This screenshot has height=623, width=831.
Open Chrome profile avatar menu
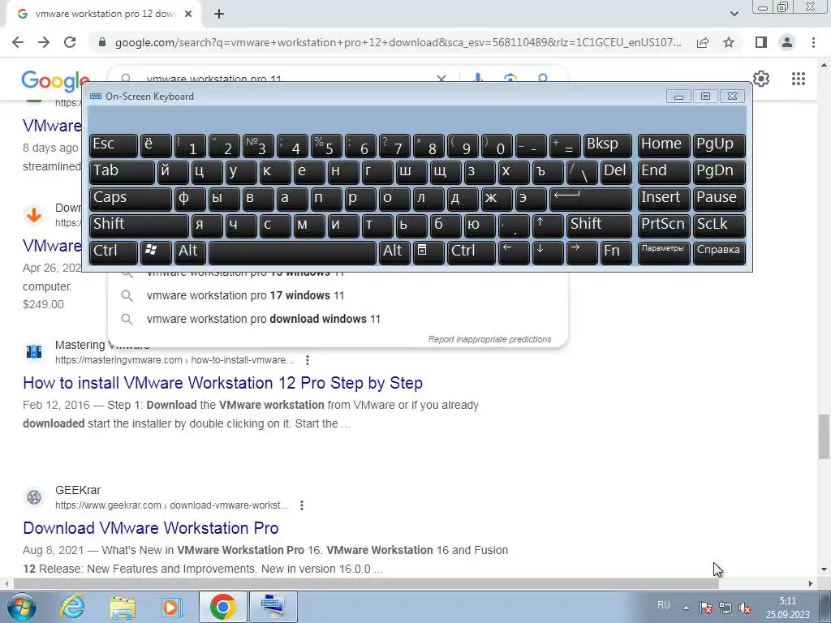click(787, 42)
